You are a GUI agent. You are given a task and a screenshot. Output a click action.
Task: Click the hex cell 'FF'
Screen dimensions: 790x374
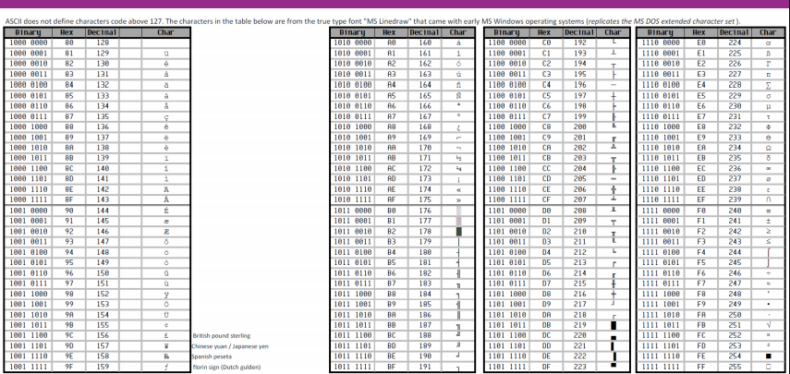(701, 366)
